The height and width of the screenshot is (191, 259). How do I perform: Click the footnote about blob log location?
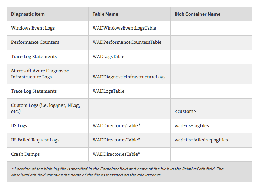tap(117, 172)
